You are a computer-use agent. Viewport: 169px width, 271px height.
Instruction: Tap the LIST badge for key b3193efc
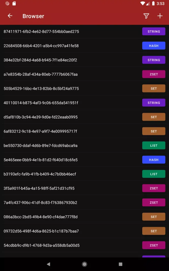click(154, 174)
